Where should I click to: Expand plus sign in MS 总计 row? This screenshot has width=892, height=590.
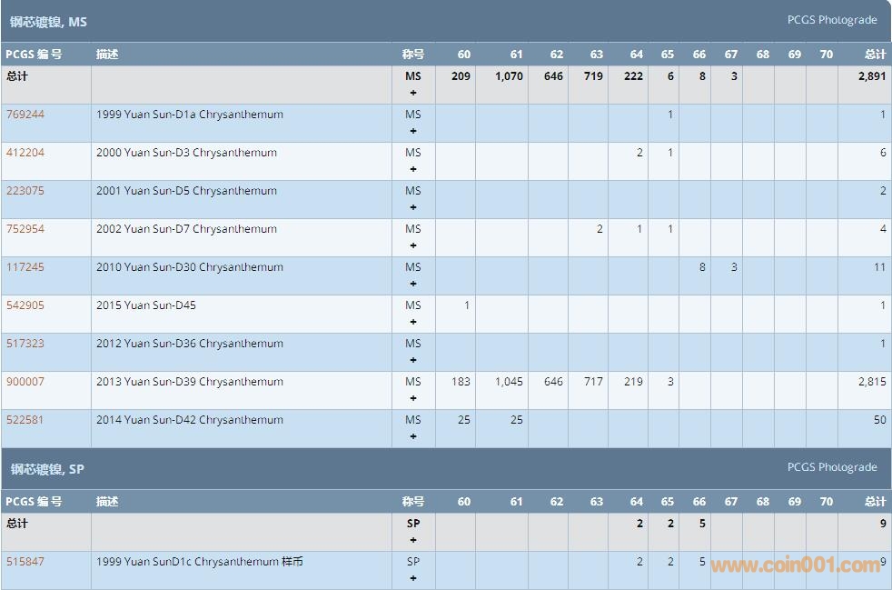(413, 93)
